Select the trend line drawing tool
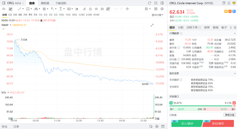The width and height of the screenshot is (237, 129). (x=20, y=9)
